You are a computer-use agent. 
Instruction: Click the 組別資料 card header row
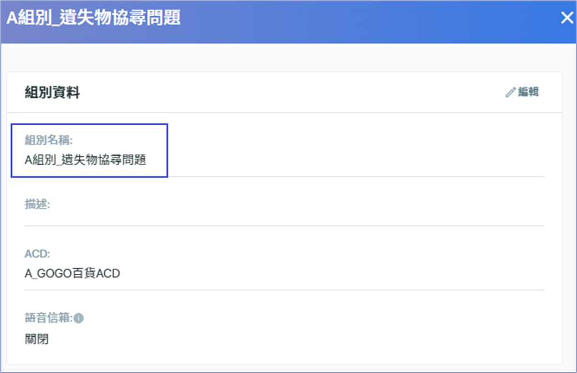(284, 92)
